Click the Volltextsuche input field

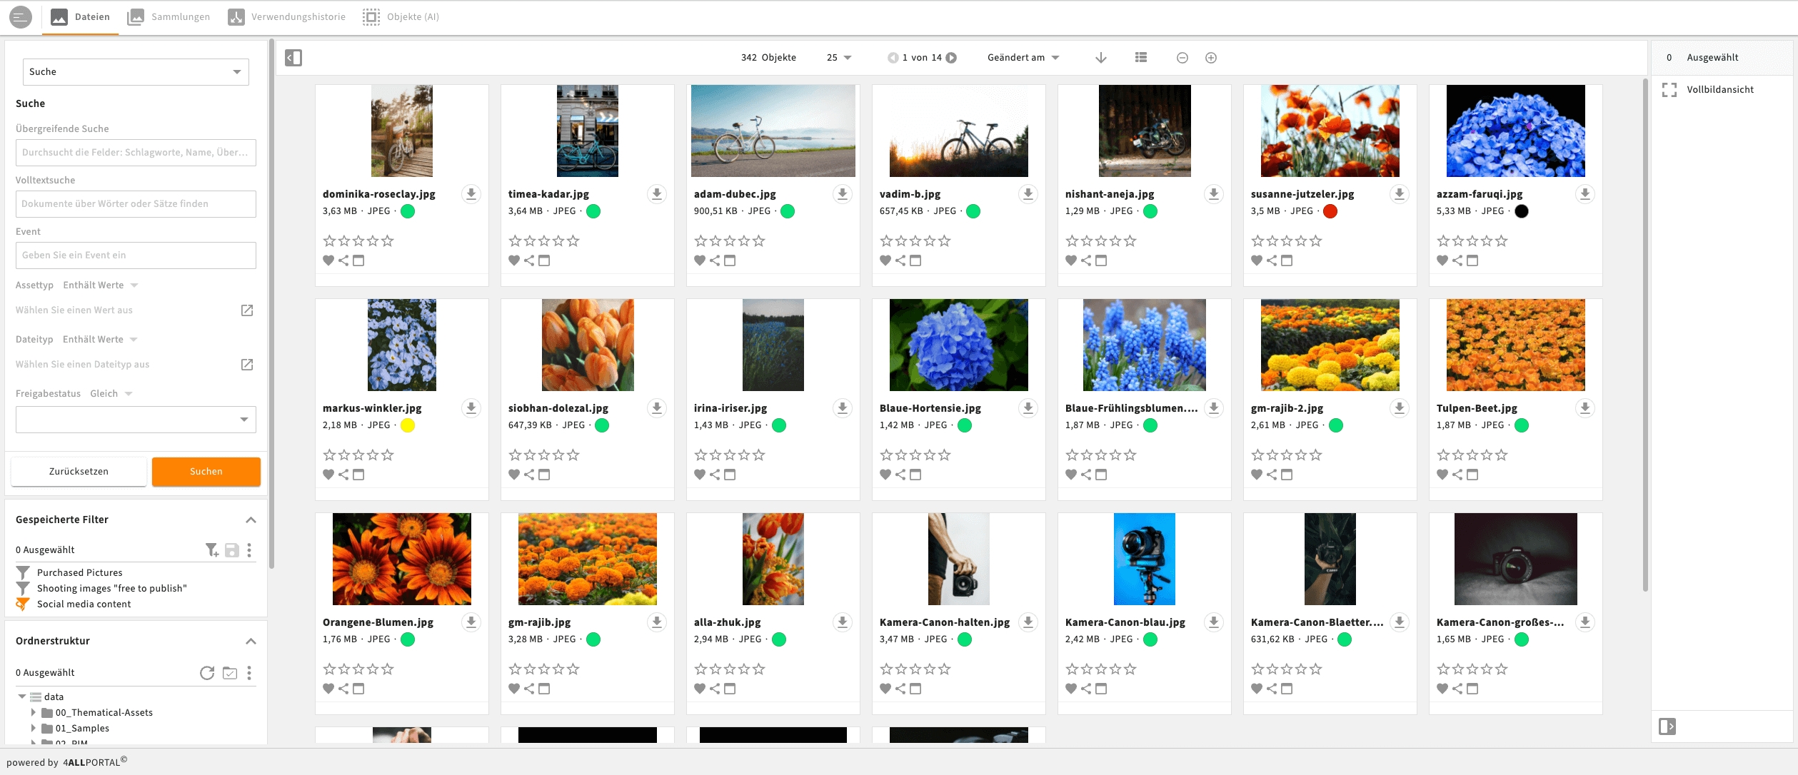point(136,203)
